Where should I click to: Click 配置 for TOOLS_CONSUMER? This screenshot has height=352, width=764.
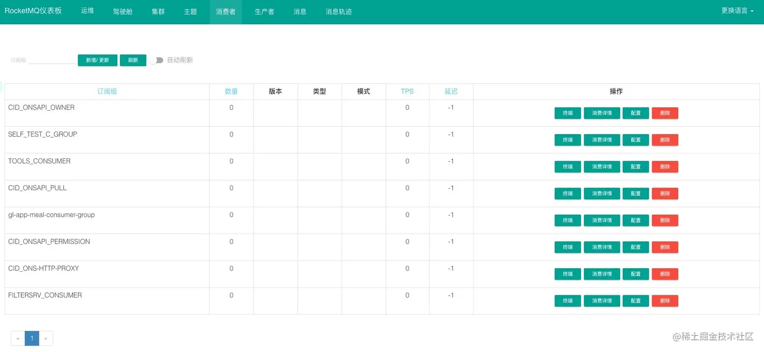636,167
